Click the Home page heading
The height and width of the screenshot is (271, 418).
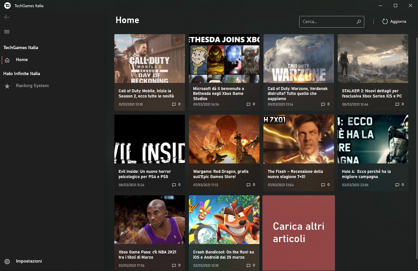pyautogui.click(x=127, y=20)
